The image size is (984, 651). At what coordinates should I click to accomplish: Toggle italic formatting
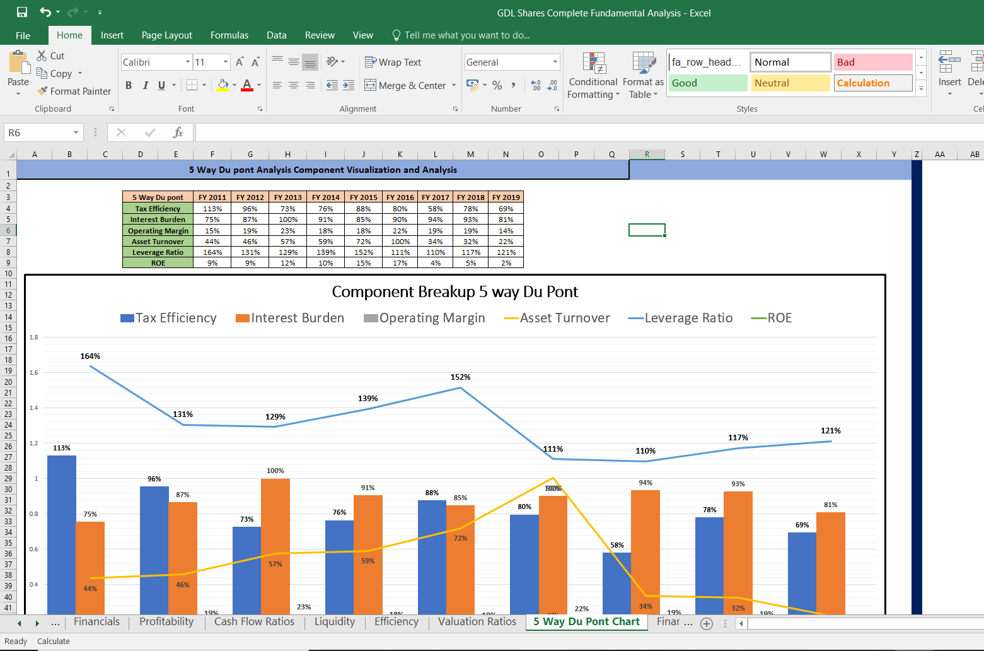[x=146, y=85]
